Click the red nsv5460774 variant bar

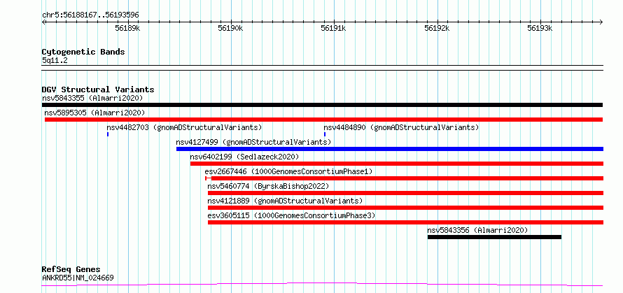[406, 193]
